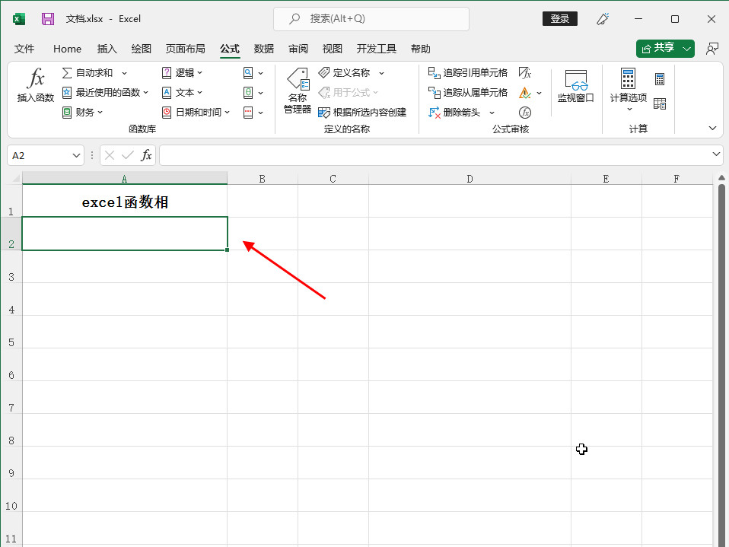Click the Save icon in title bar

click(x=48, y=18)
